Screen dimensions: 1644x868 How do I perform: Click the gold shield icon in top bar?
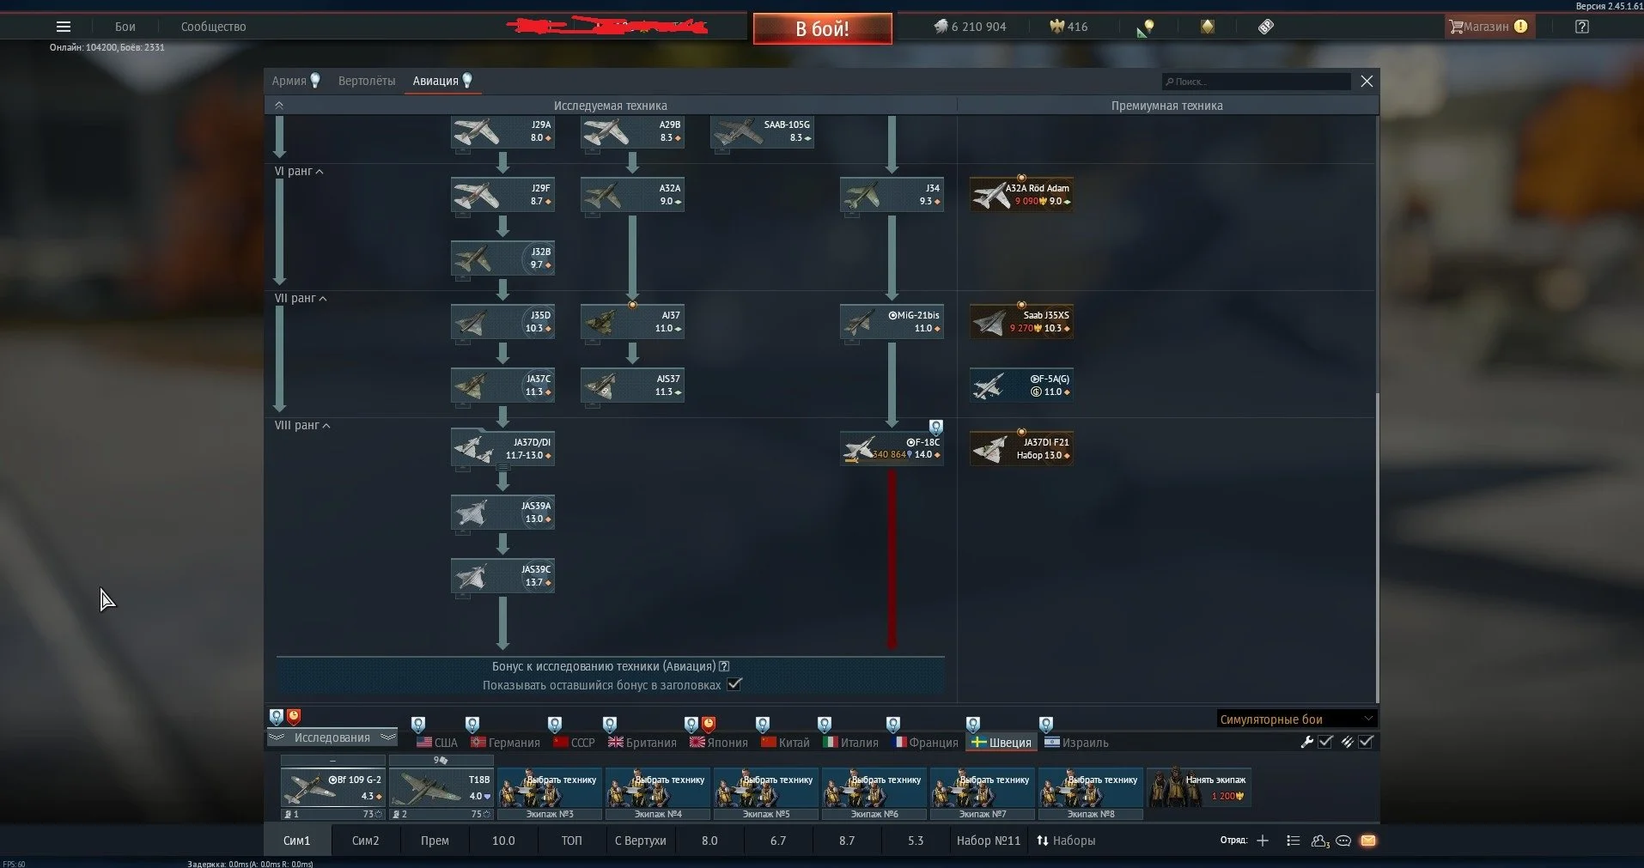click(1208, 27)
